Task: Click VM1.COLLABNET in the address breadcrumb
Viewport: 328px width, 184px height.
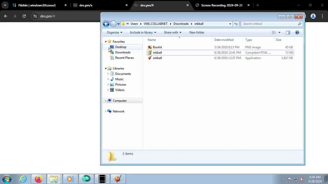Action: tap(156, 24)
